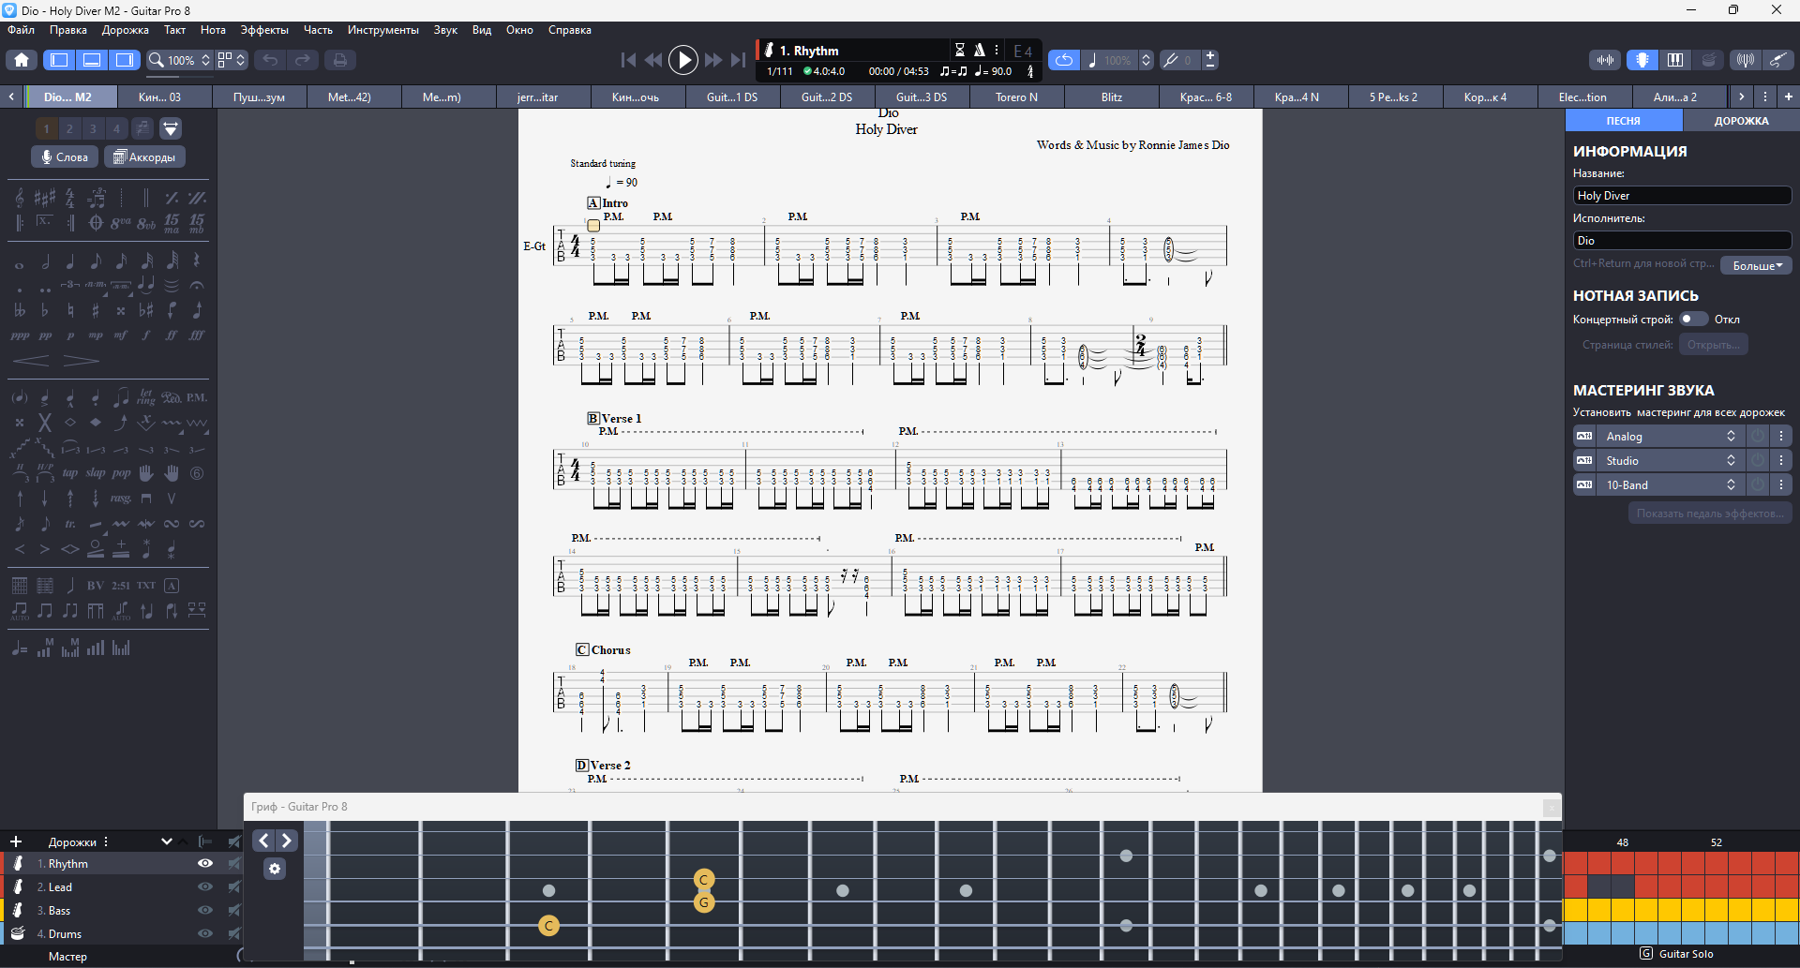Expand the Больше dropdown button
The width and height of the screenshot is (1800, 968).
click(x=1757, y=266)
